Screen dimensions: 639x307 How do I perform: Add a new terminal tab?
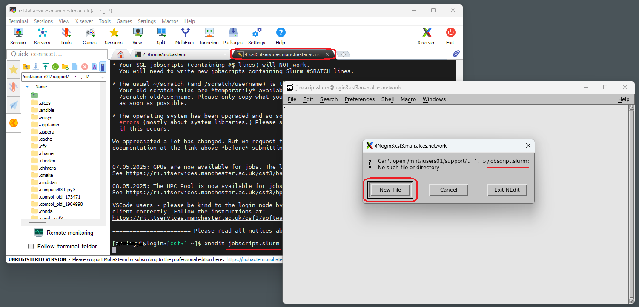click(x=344, y=54)
